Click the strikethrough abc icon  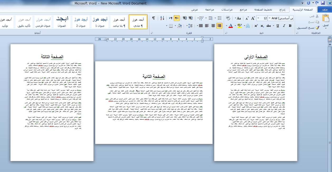click(x=269, y=26)
